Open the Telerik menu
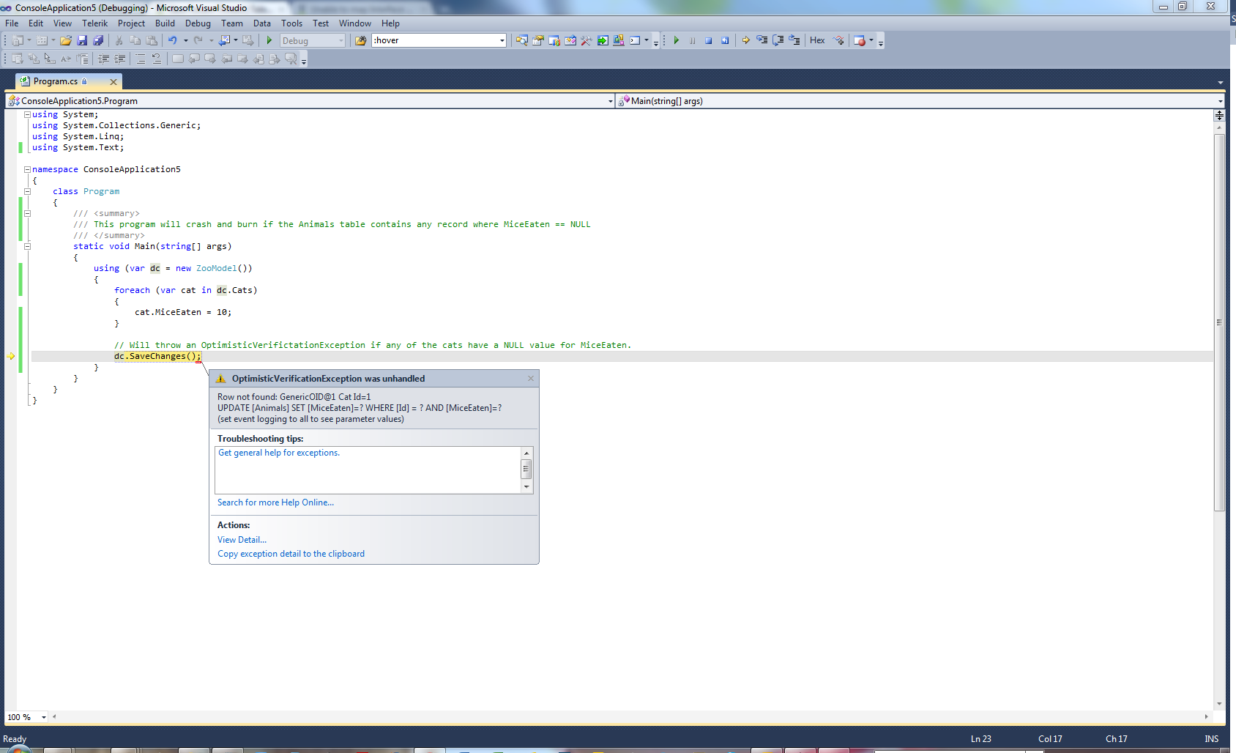The height and width of the screenshot is (753, 1236). [94, 23]
